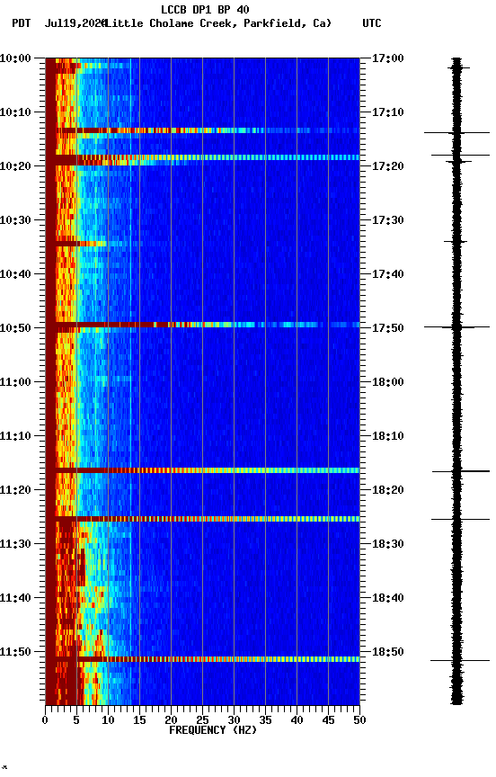
Task: Click the '40' frequency axis label
Action: pos(297,720)
